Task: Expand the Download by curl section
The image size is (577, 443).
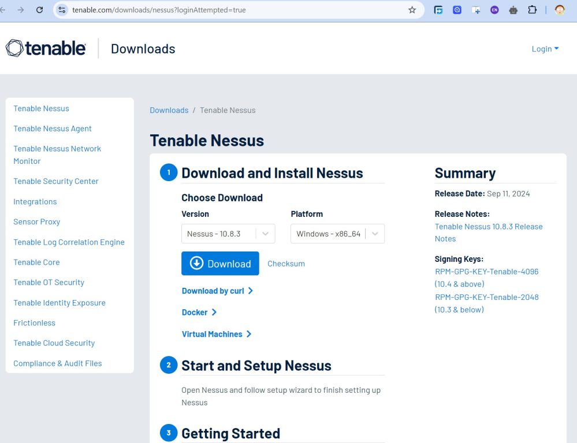Action: point(217,291)
